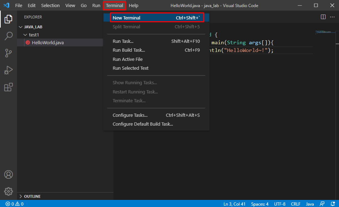
Task: Click the Ln 3, Col 41 status entry
Action: [234, 204]
